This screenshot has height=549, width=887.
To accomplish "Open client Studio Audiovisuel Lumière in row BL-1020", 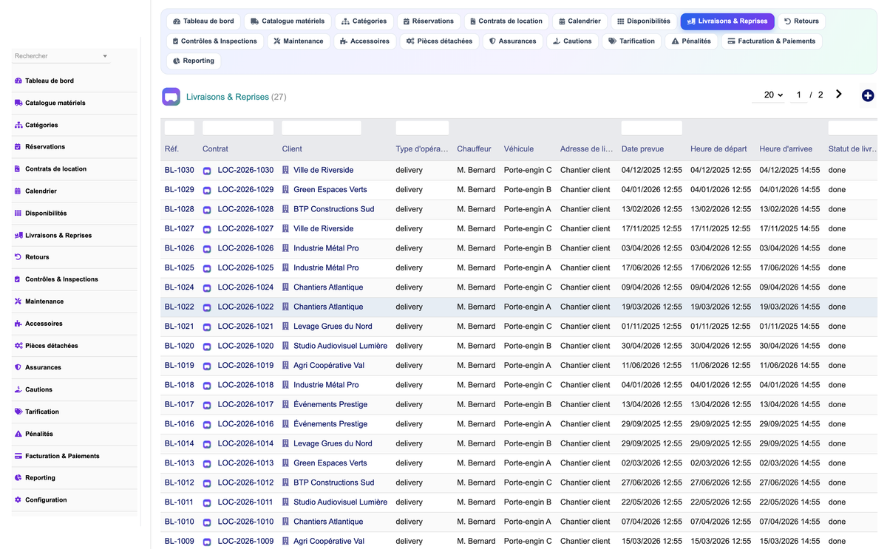I will [340, 346].
